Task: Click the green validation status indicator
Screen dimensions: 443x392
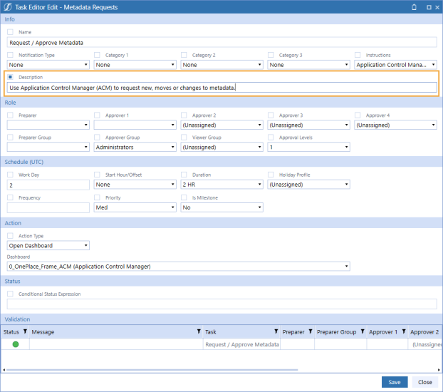Action: 16,344
